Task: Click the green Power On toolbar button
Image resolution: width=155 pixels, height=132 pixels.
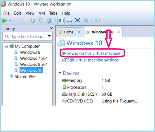Action: (x=5, y=20)
